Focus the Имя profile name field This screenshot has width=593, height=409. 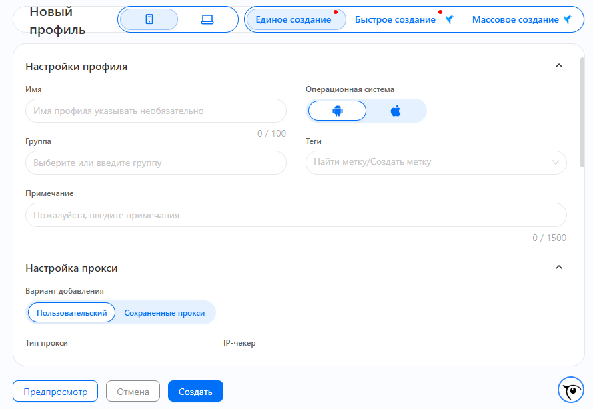[156, 111]
